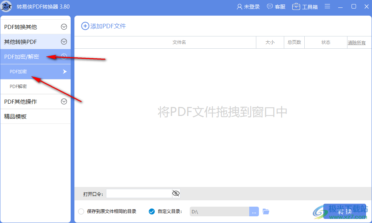The height and width of the screenshot is (223, 372).
Task: Open the output folder icon
Action: coord(266,211)
